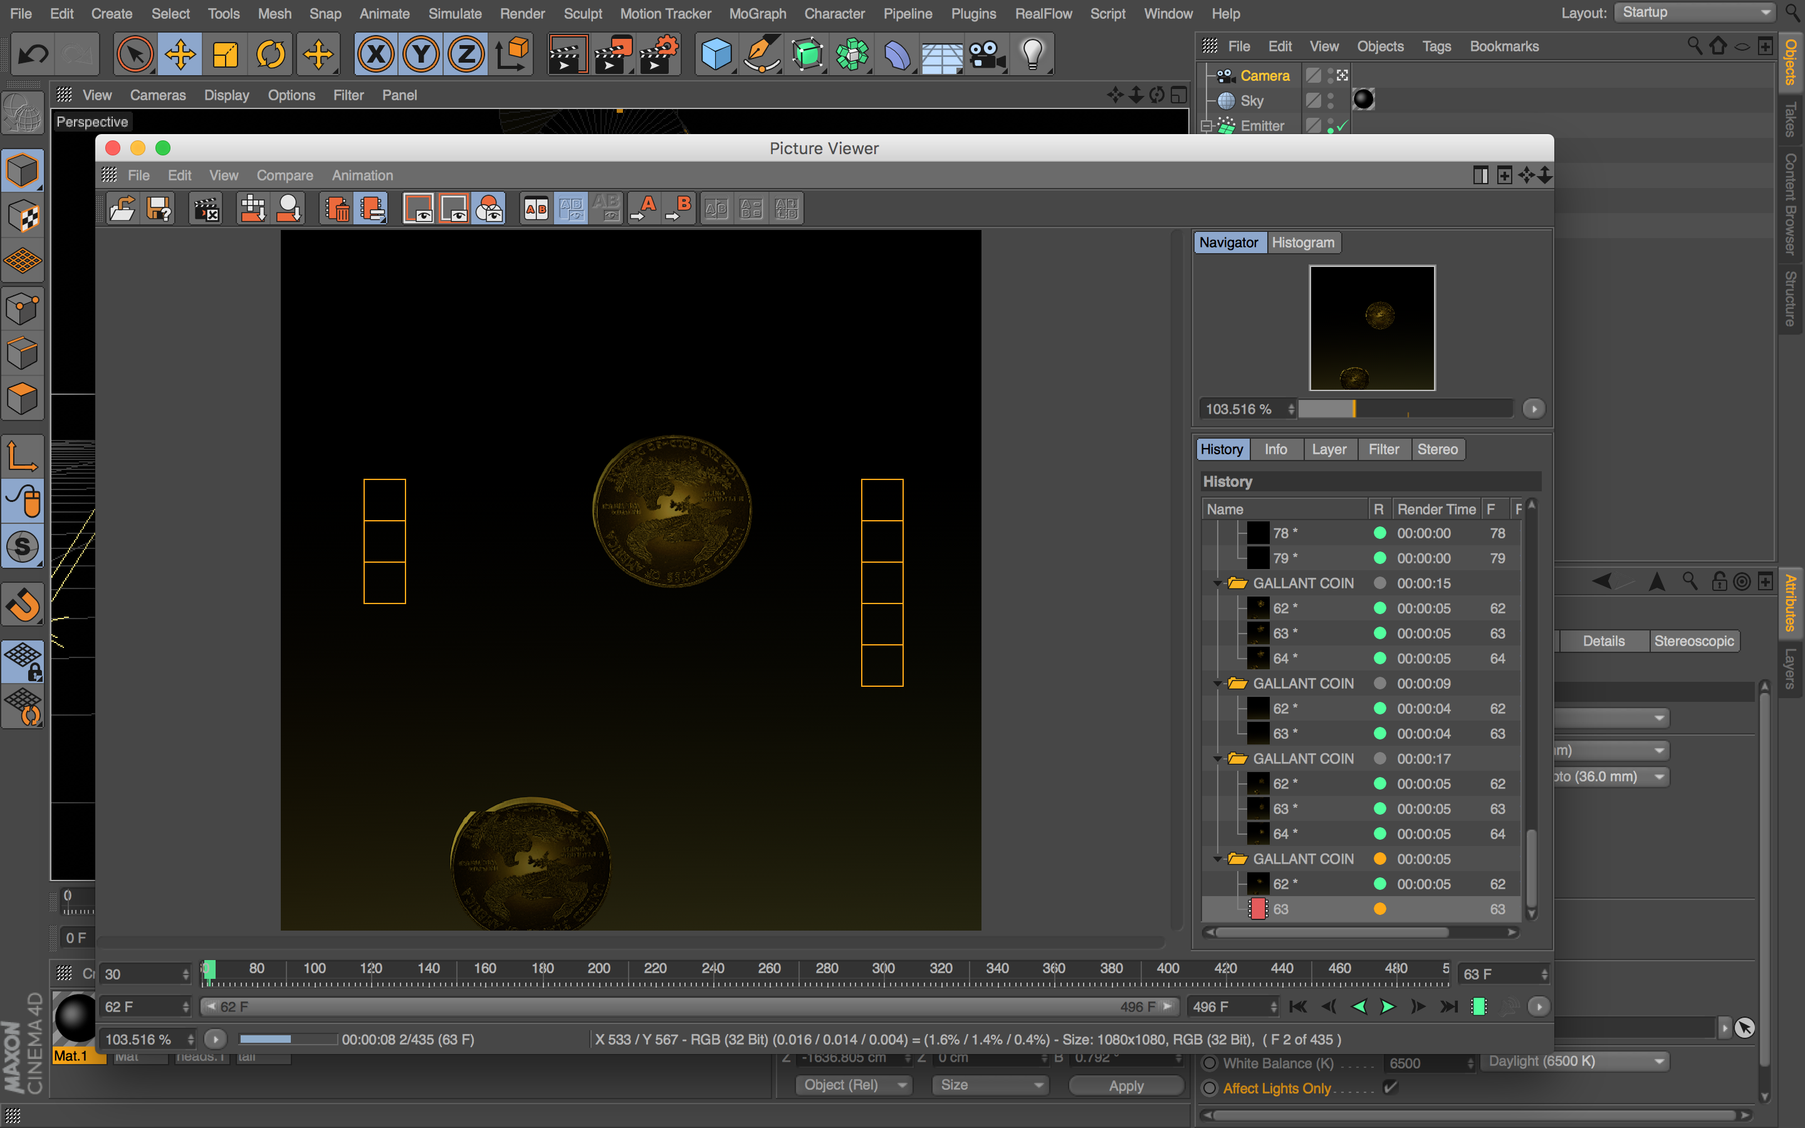Jump to the last frame
Viewport: 1805px width, 1128px height.
pos(1448,1006)
